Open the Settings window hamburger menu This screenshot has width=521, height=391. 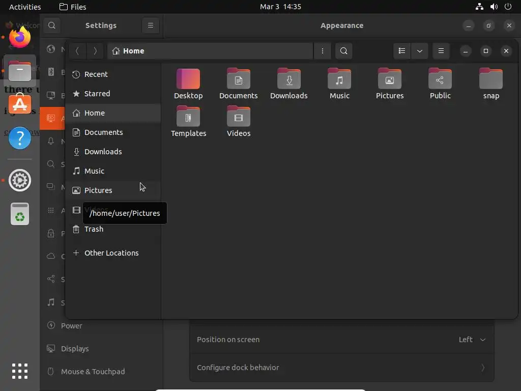coord(151,25)
